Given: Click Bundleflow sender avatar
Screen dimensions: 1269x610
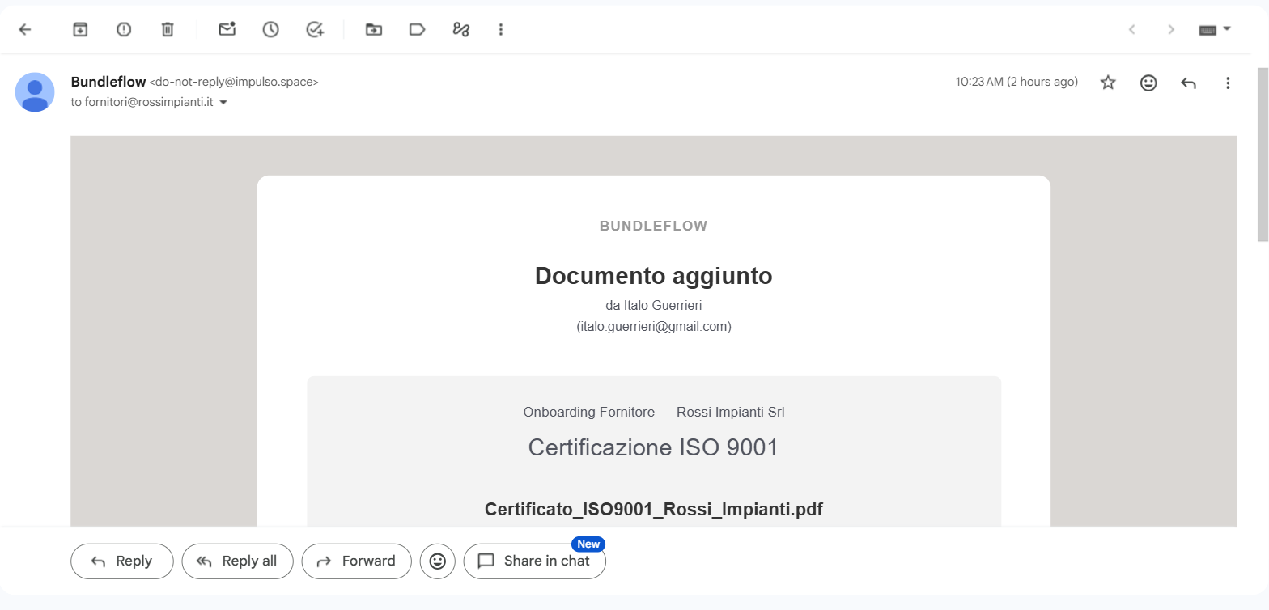Looking at the screenshot, I should 35,92.
